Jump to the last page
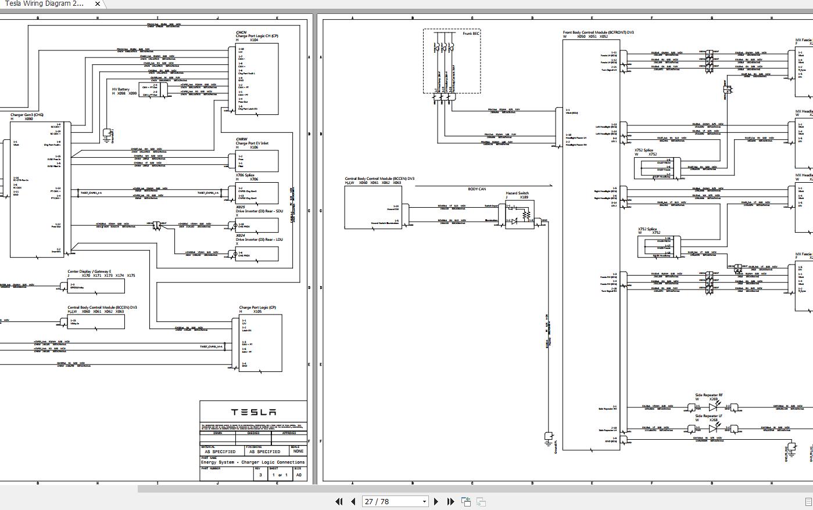The image size is (813, 510). point(450,501)
